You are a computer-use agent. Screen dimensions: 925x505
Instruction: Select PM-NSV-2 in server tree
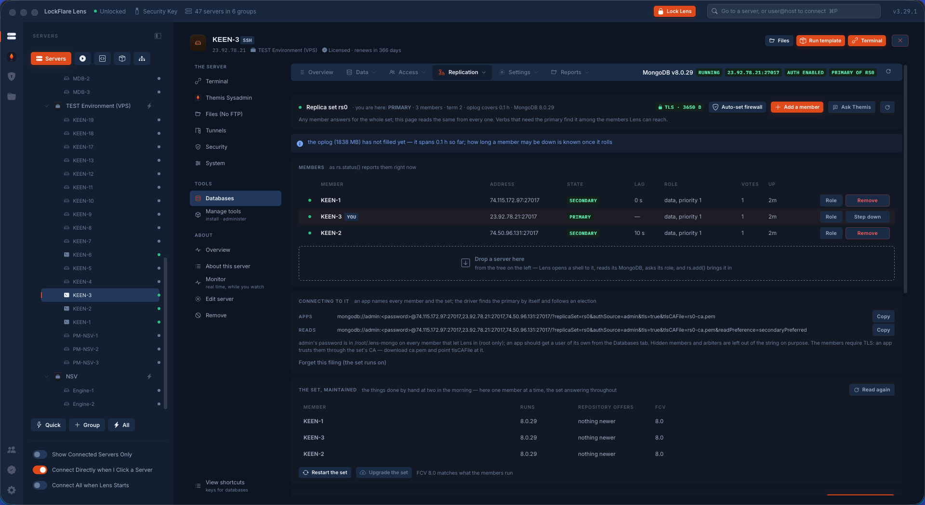click(x=101, y=349)
